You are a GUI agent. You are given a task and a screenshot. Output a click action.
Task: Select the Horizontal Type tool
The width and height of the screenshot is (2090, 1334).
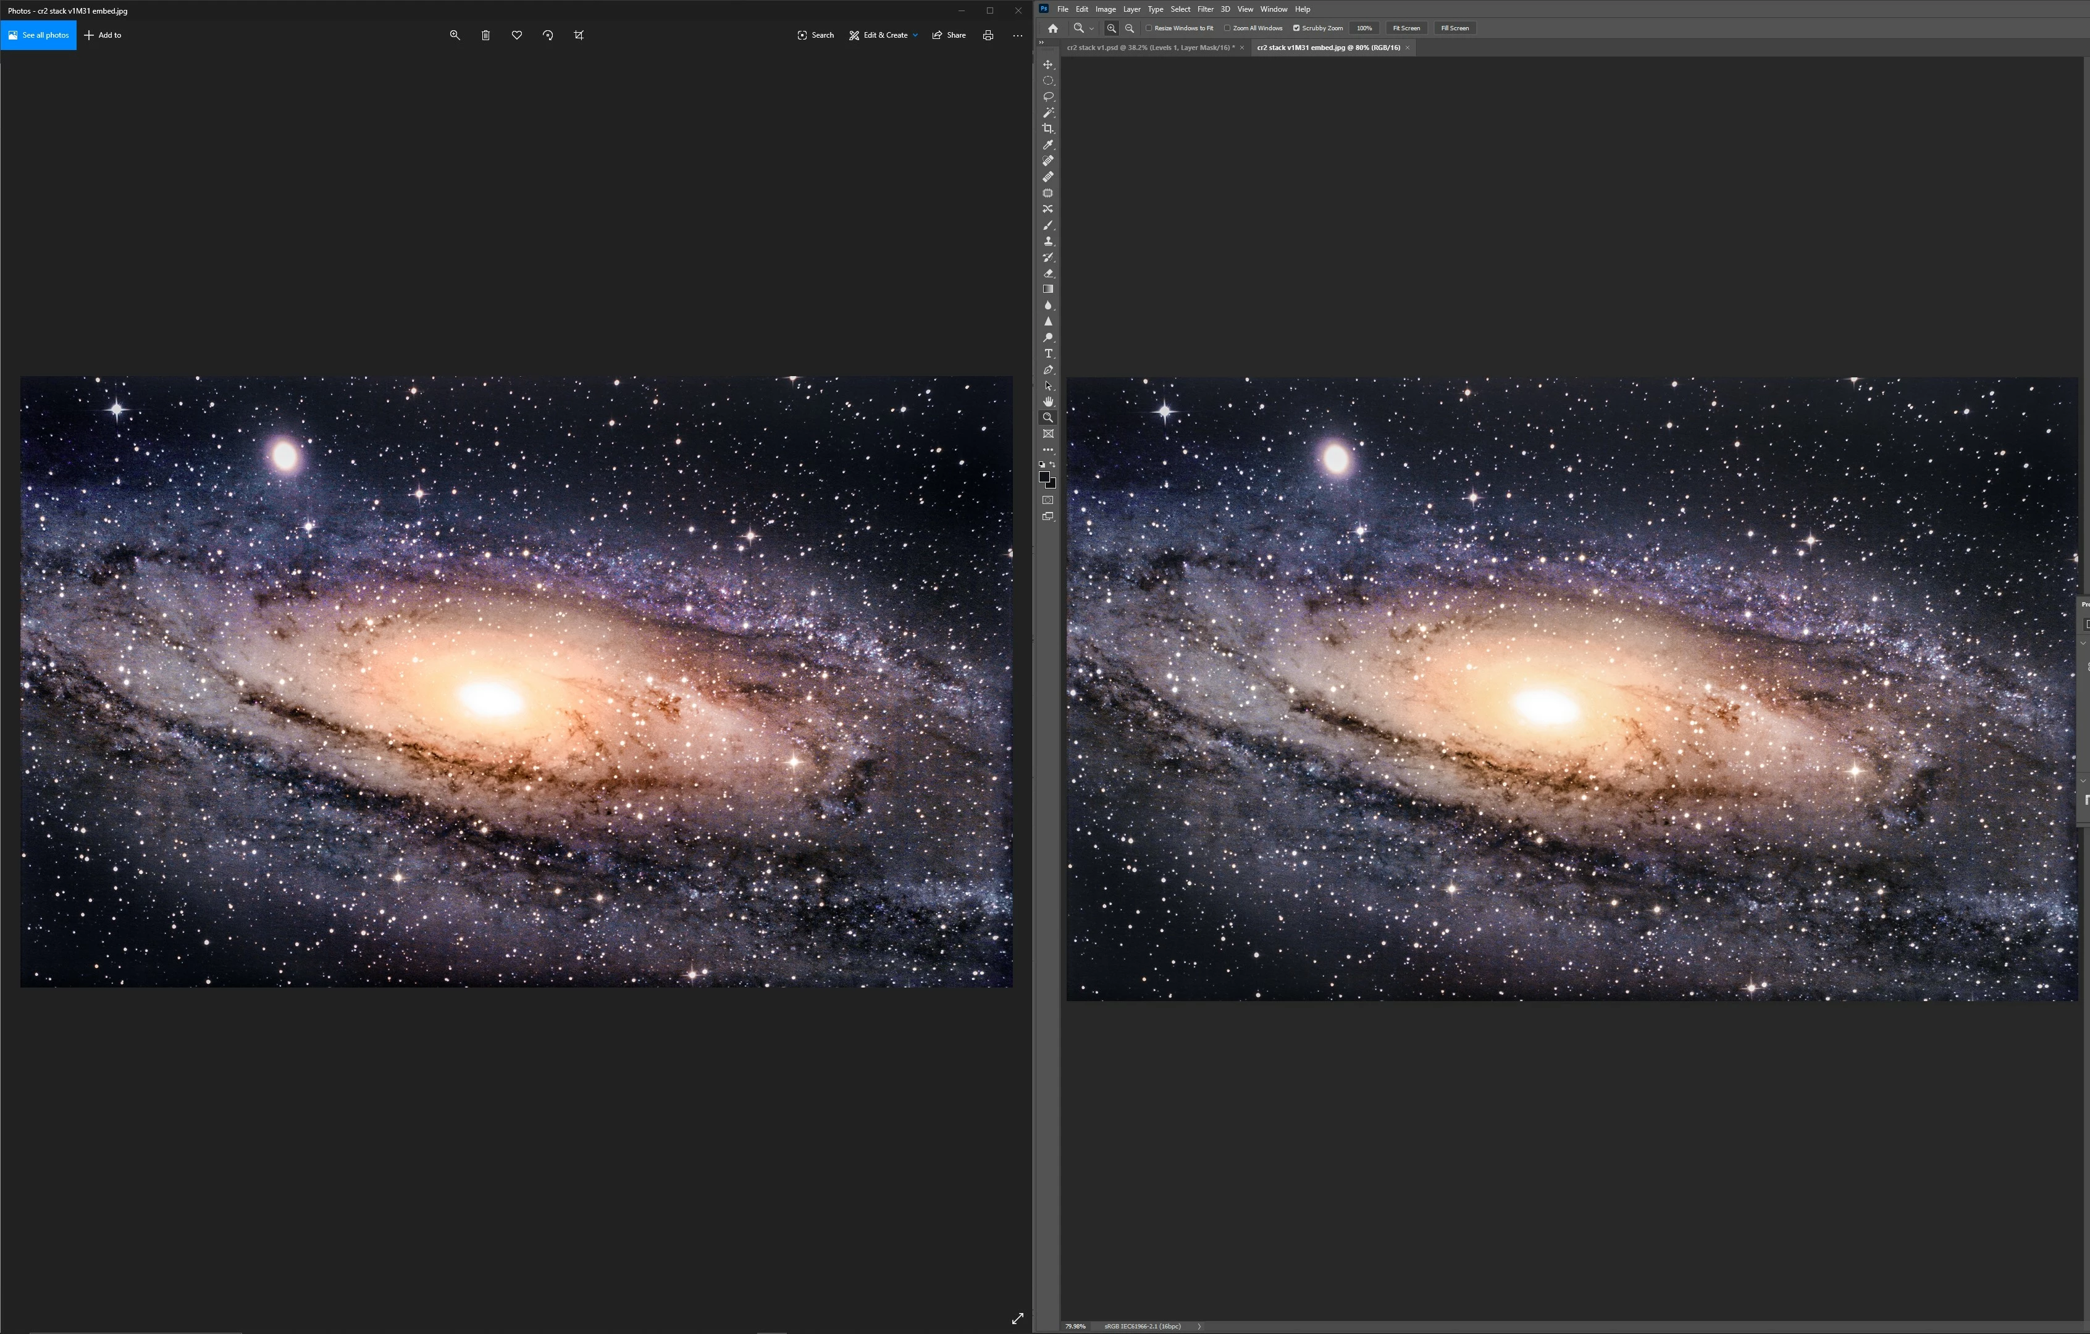click(x=1047, y=353)
